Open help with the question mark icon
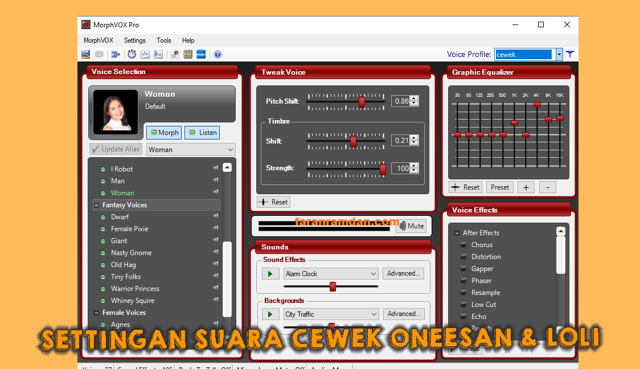 pyautogui.click(x=218, y=54)
